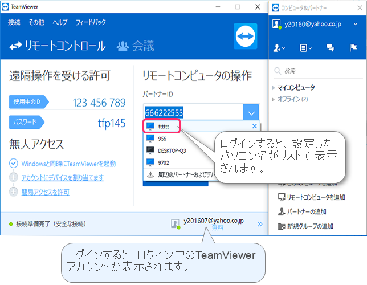
Task: Open 簡易アクセスを許可 link
Action: [45, 192]
